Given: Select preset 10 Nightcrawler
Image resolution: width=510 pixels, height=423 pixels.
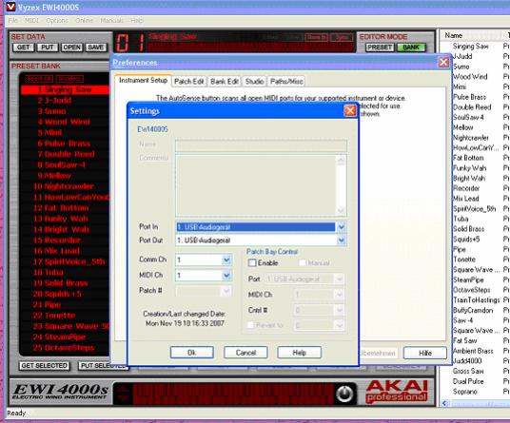Looking at the screenshot, I should (x=65, y=186).
